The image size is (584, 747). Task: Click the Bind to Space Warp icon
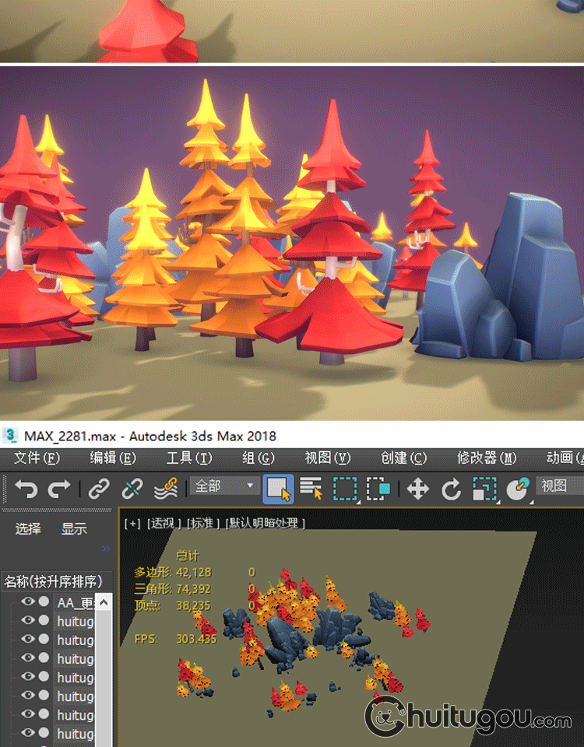pyautogui.click(x=165, y=489)
